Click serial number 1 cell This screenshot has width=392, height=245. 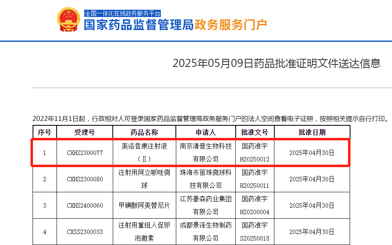click(44, 153)
